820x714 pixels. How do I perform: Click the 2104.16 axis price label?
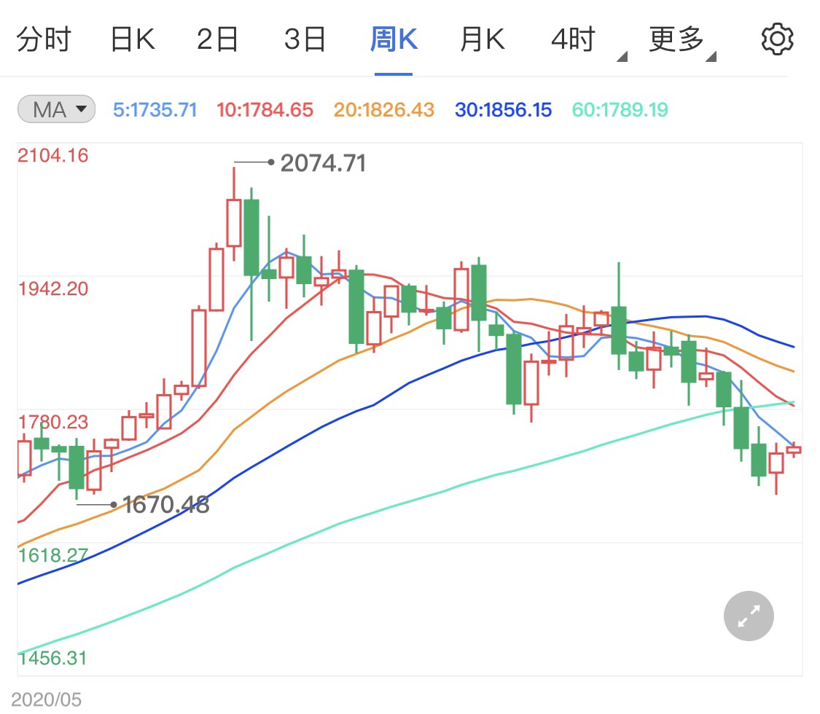[52, 155]
